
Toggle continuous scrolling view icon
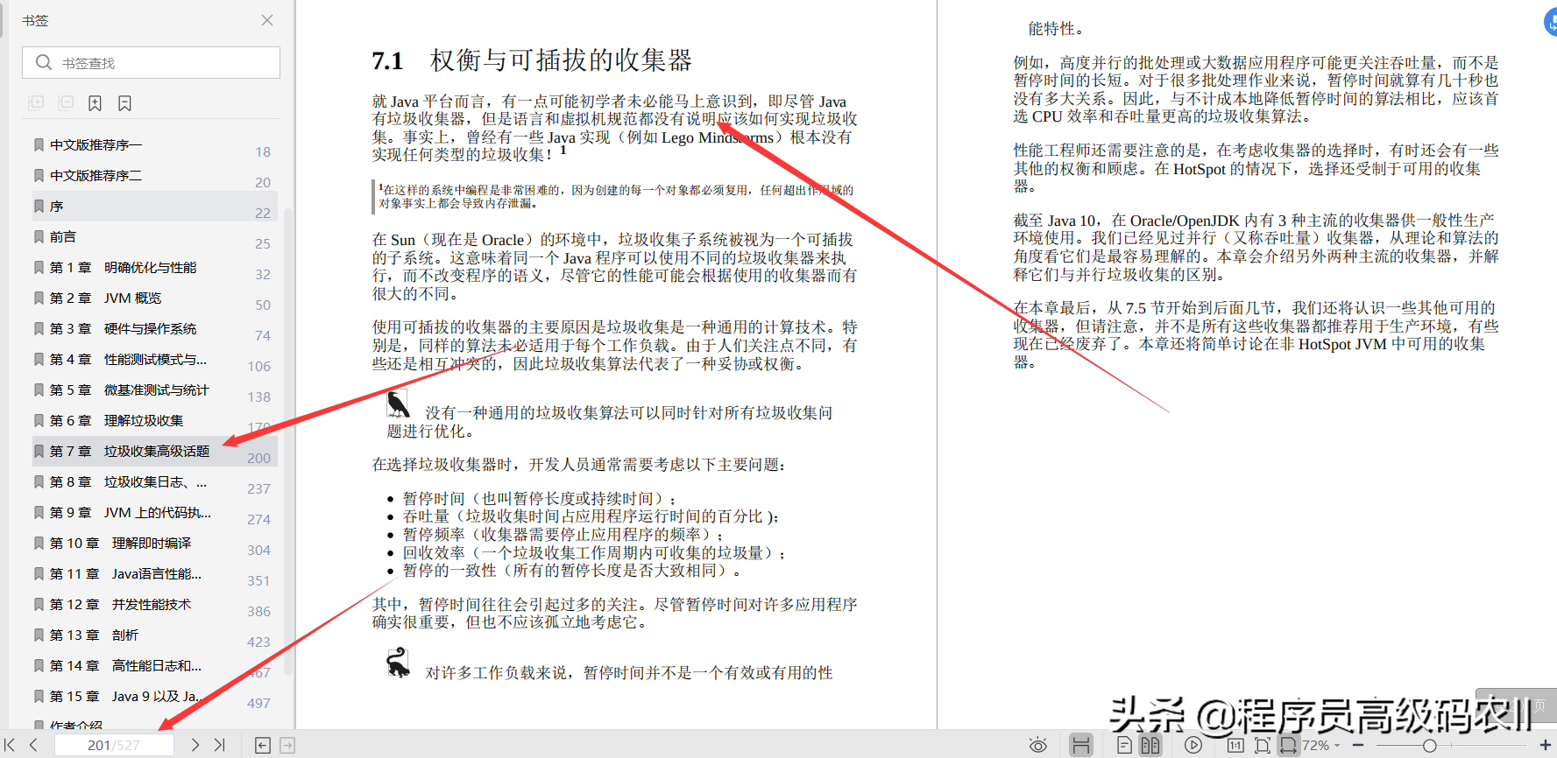coord(1081,745)
